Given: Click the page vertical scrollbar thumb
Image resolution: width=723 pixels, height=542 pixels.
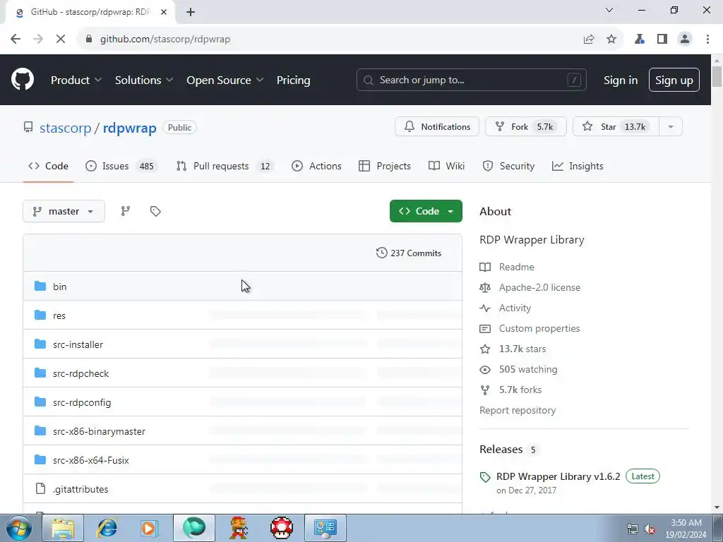Looking at the screenshot, I should tap(717, 76).
